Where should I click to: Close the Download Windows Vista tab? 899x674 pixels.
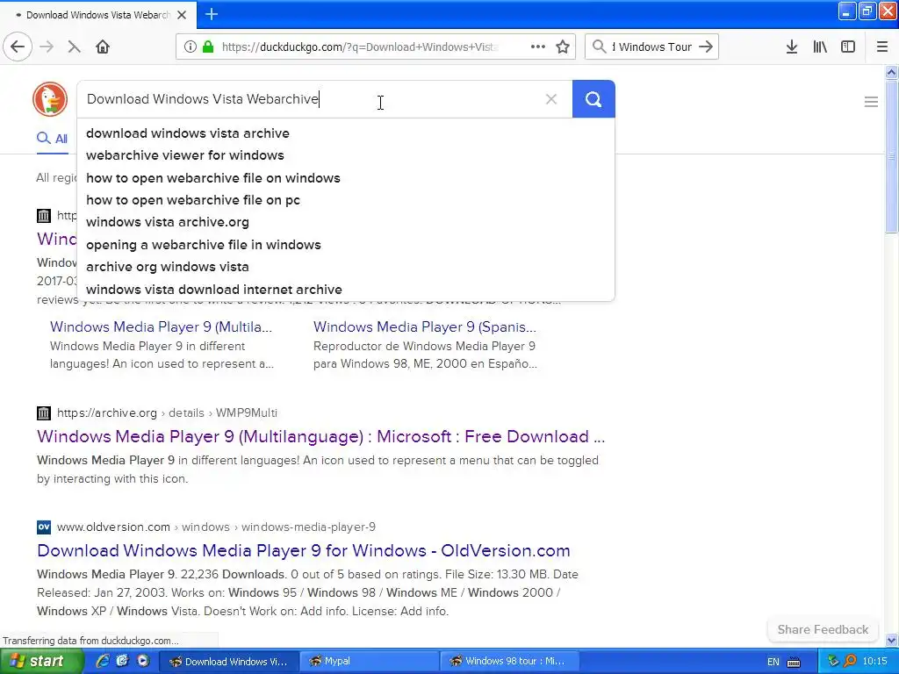pyautogui.click(x=182, y=15)
